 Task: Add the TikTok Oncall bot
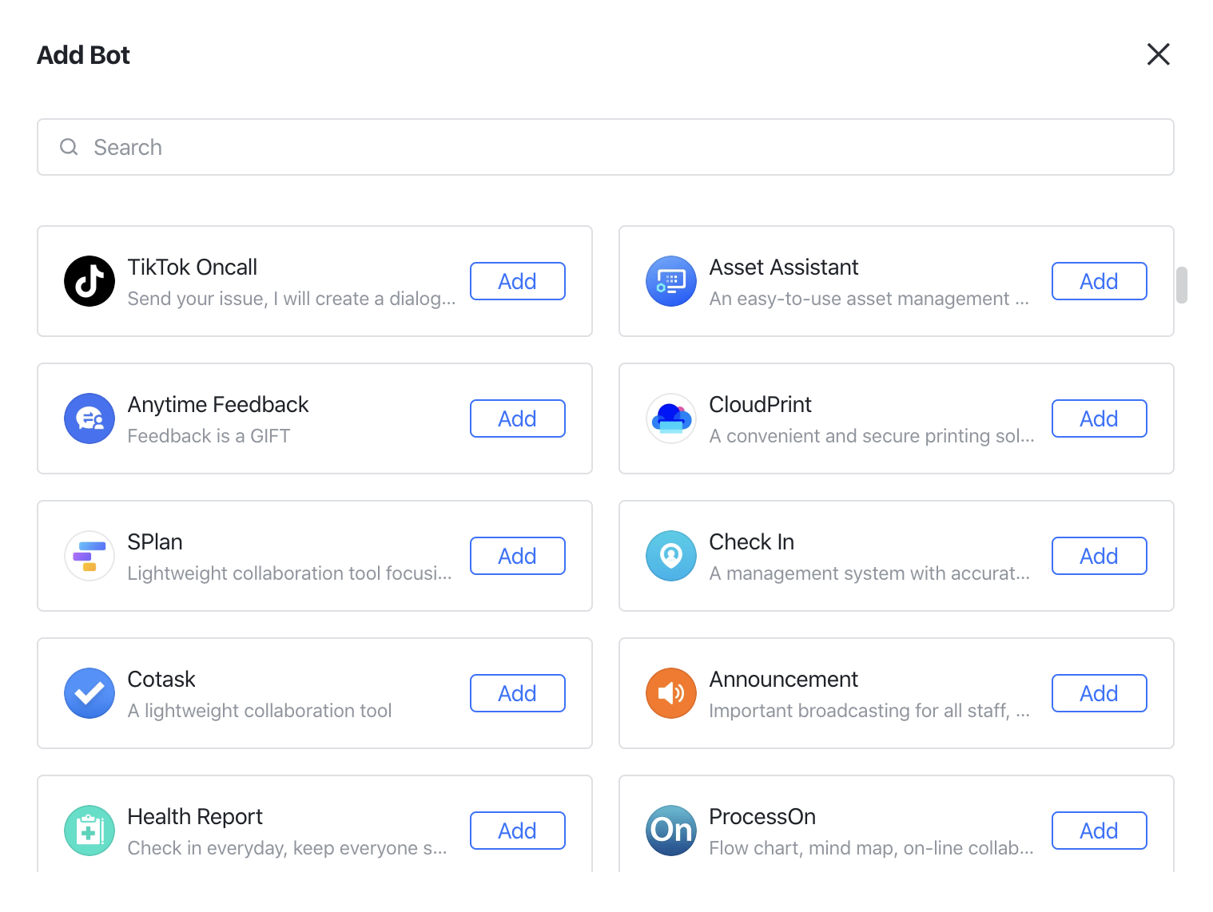(x=517, y=281)
